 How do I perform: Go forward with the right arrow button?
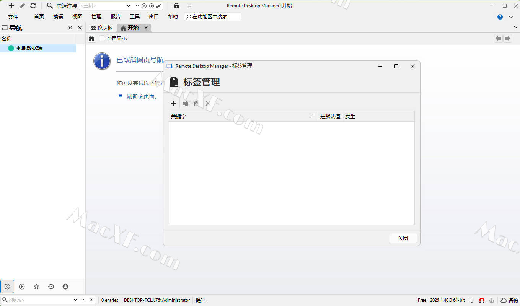pyautogui.click(x=507, y=38)
